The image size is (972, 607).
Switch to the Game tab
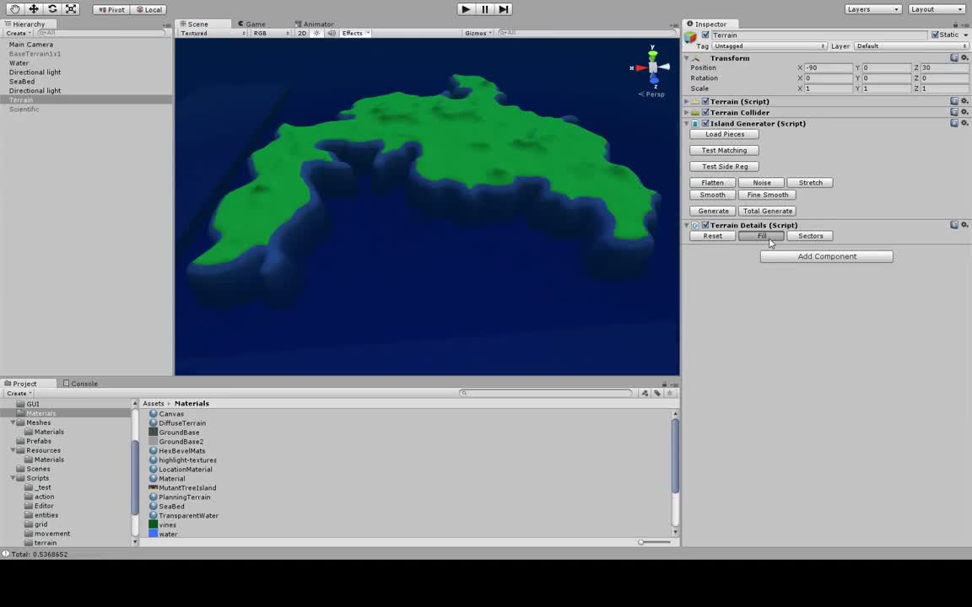[x=251, y=24]
